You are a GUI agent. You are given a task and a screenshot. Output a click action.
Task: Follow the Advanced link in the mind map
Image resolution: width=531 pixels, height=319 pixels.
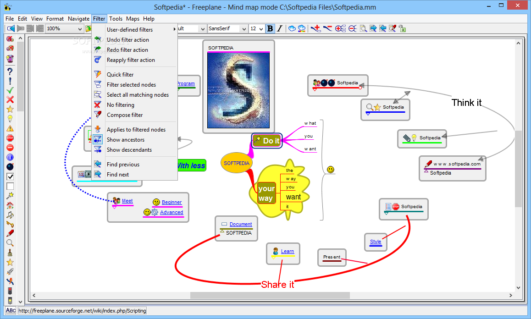(171, 212)
